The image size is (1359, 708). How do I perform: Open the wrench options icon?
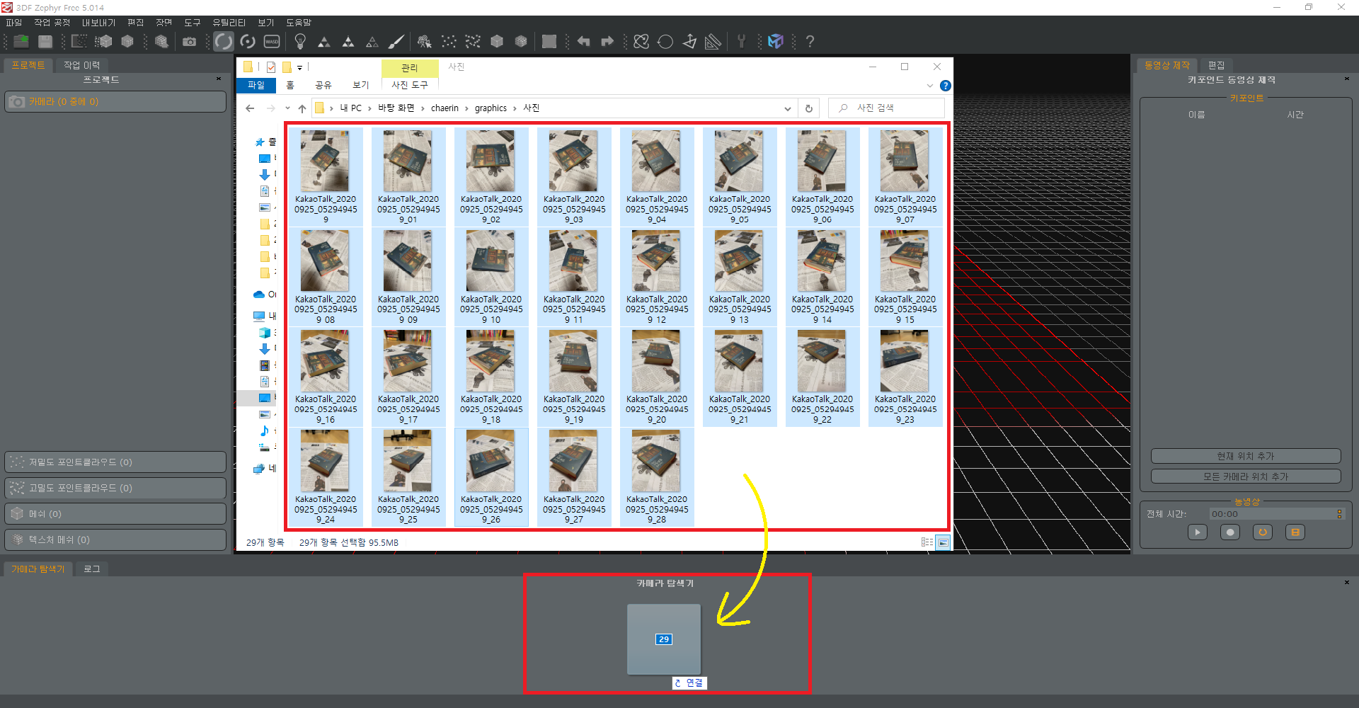point(742,42)
